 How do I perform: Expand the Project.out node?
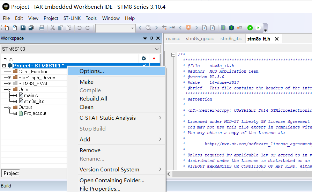[x=15, y=113]
